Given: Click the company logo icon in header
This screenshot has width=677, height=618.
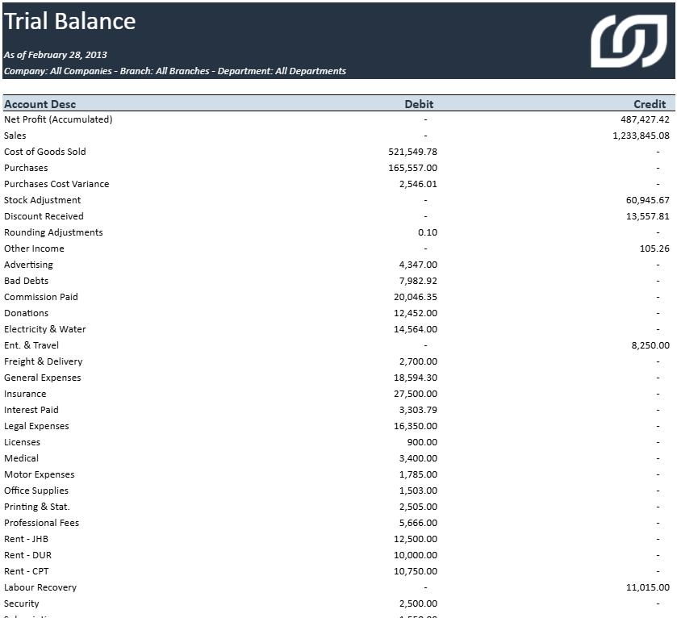Looking at the screenshot, I should [x=629, y=41].
